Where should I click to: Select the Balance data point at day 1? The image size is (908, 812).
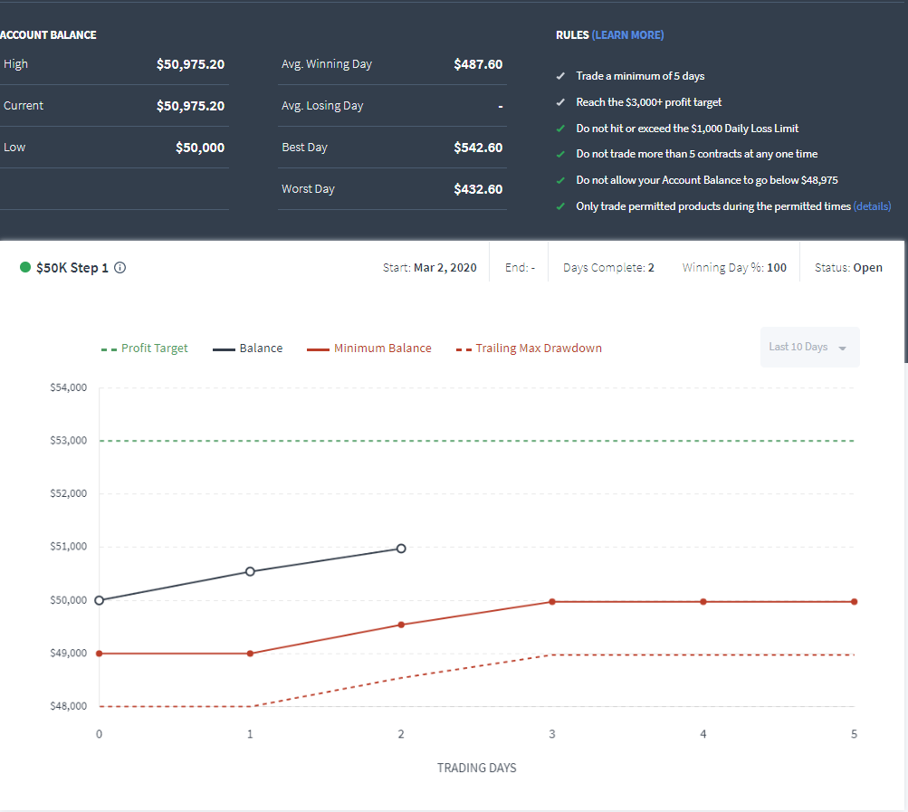(250, 571)
